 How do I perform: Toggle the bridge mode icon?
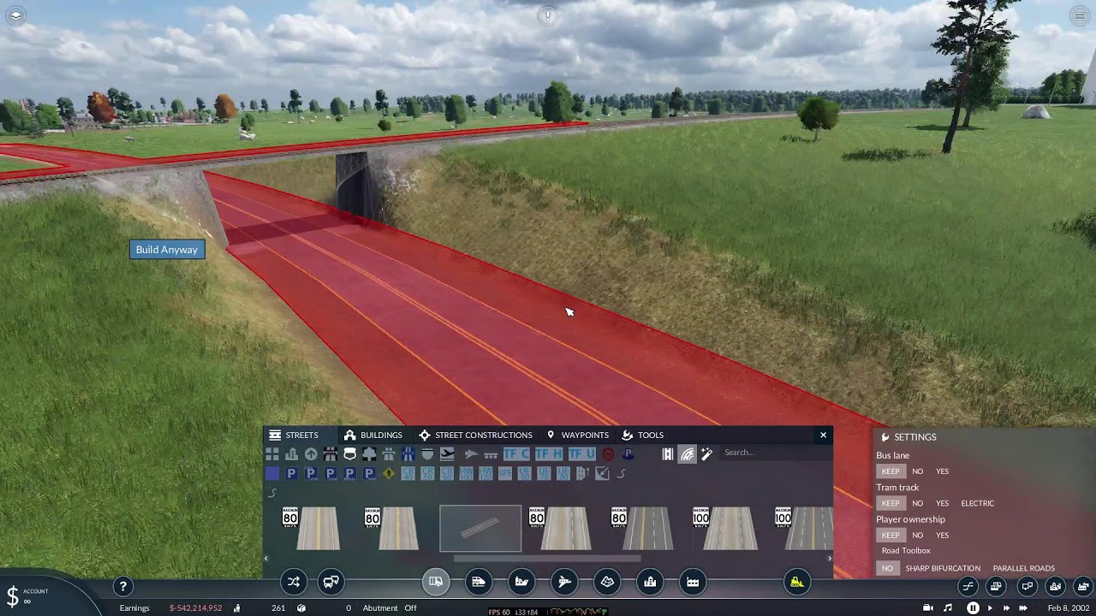pos(668,454)
